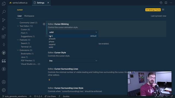Clear or filter settings search icon
The height and width of the screenshot is (98, 175).
click(x=163, y=10)
